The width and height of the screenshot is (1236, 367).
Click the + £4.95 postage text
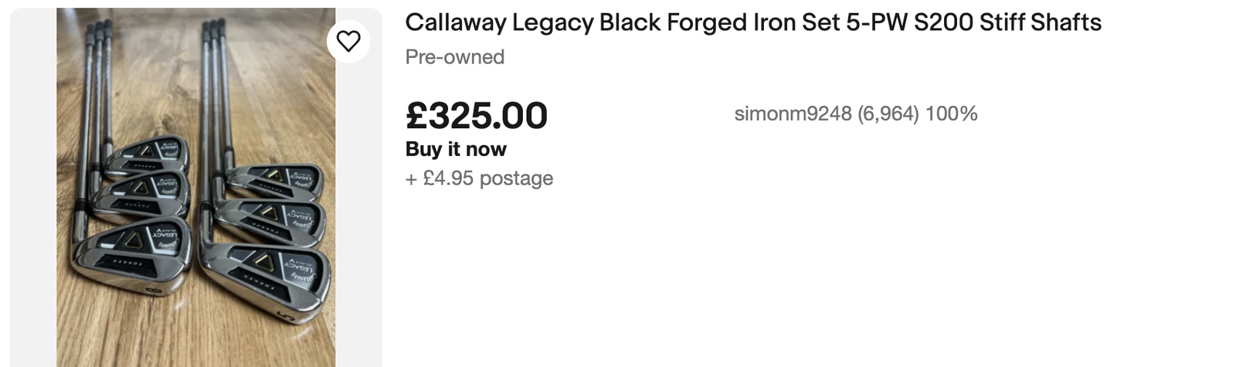(x=479, y=178)
